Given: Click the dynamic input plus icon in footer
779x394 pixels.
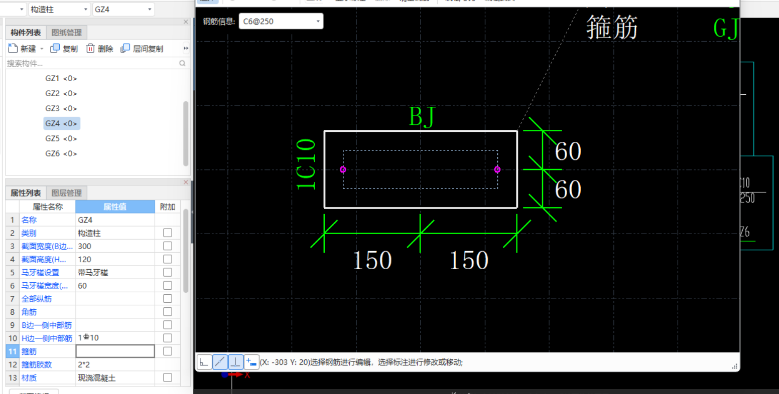Looking at the screenshot, I should click(252, 361).
